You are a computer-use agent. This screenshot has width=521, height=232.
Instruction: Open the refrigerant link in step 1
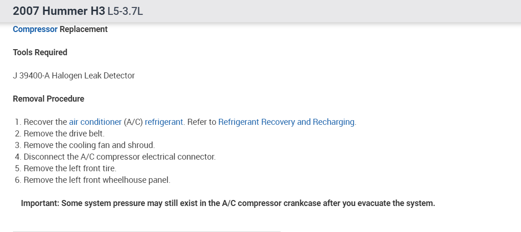point(164,122)
